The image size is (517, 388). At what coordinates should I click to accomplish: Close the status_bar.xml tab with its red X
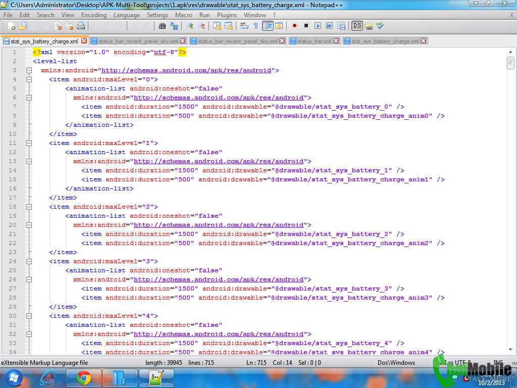(x=336, y=41)
